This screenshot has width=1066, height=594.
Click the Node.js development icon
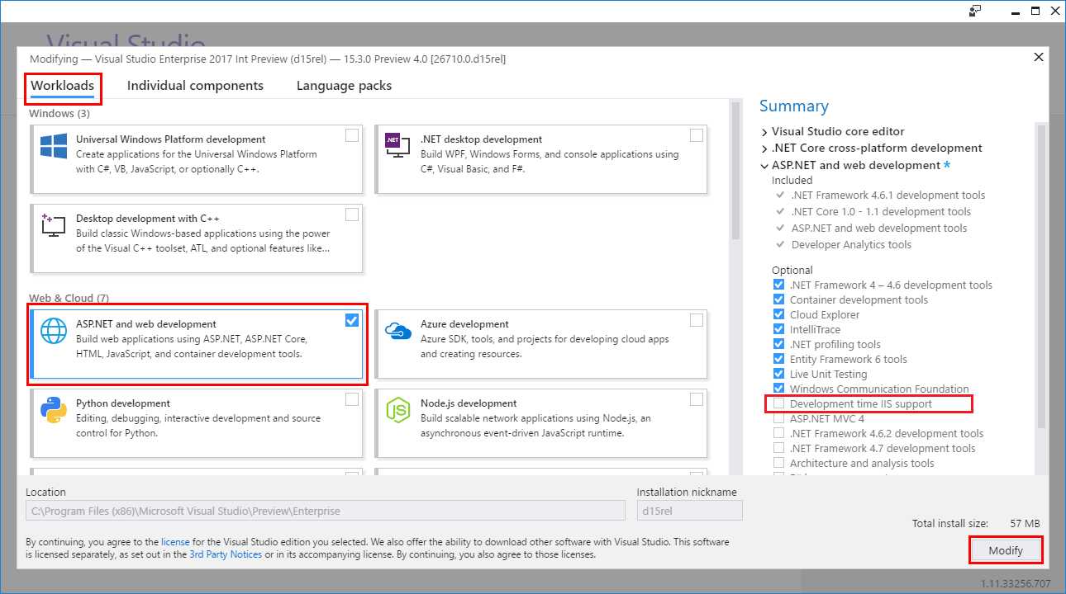point(398,411)
